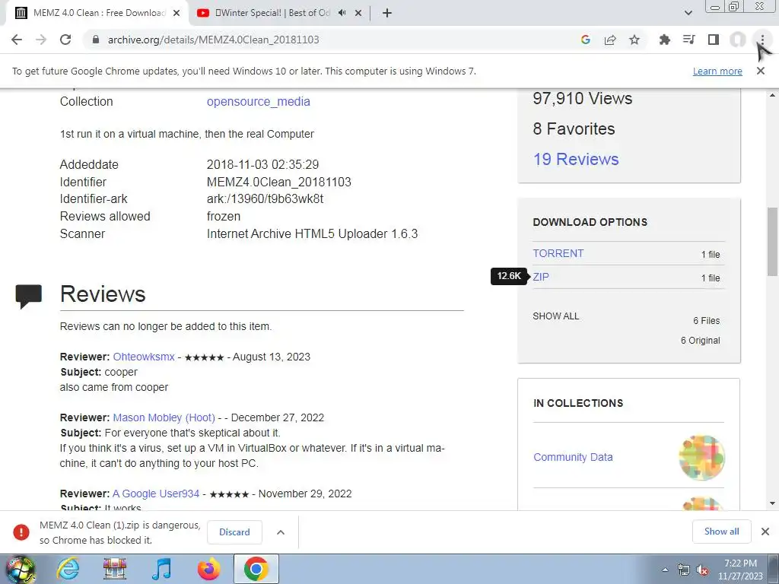Show hidden tray icons arrow
779x584 pixels.
tap(665, 570)
